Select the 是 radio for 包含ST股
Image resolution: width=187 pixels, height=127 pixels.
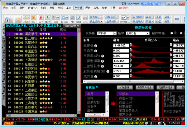point(172,33)
